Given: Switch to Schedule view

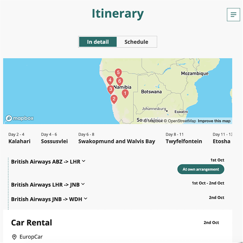Looking at the screenshot, I should click(136, 42).
